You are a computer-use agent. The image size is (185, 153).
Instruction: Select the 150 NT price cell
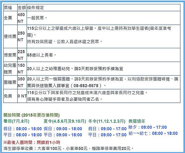pos(22,69)
